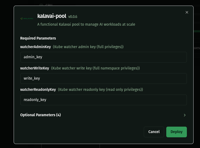Focus the watcherAdminKey input field
This screenshot has height=148, width=200.
(104, 57)
